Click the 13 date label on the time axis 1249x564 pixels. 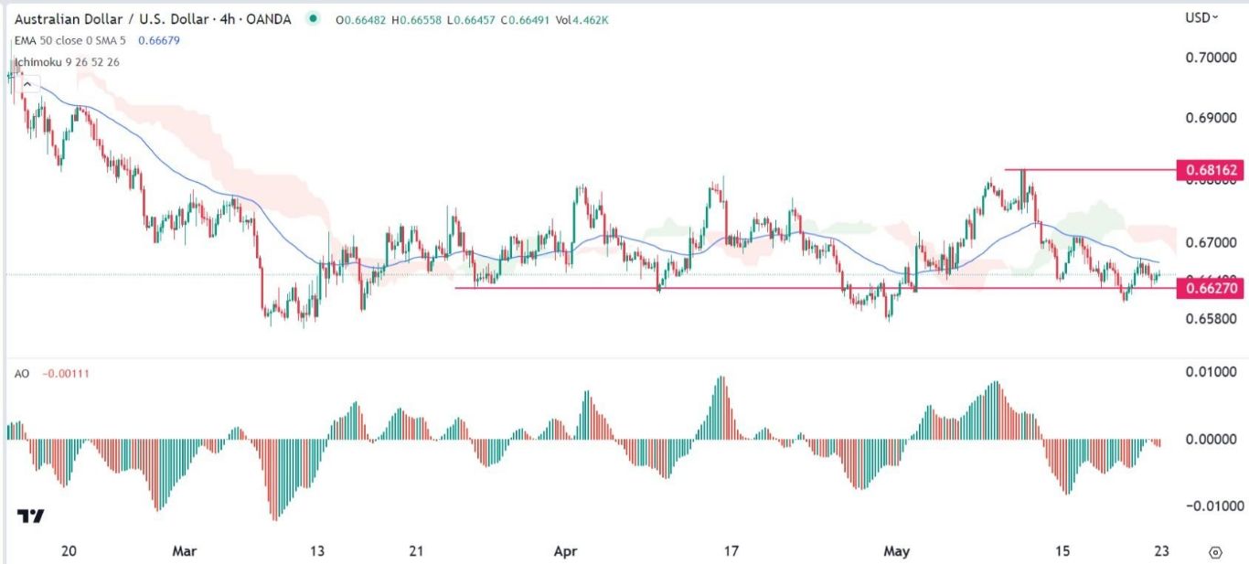coord(317,551)
